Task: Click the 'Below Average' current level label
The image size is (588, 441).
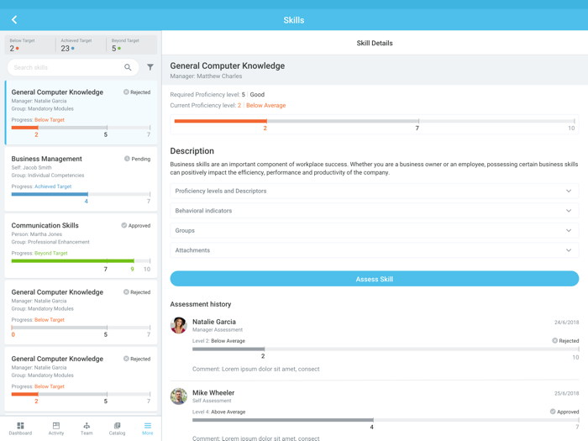Action: 266,105
